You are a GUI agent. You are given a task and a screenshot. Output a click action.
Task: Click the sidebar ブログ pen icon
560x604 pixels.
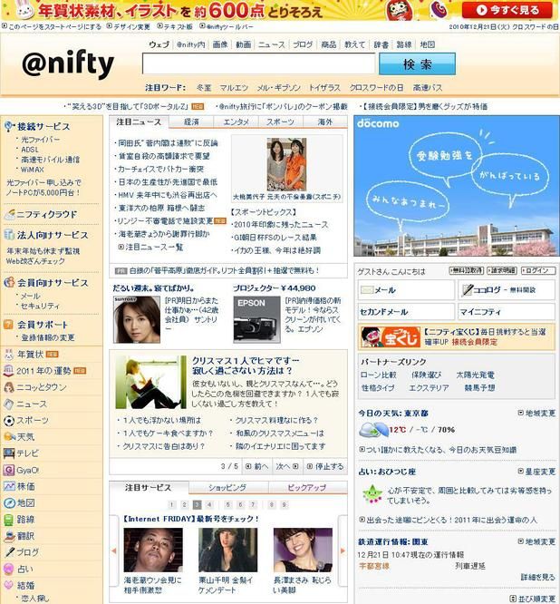click(x=8, y=552)
